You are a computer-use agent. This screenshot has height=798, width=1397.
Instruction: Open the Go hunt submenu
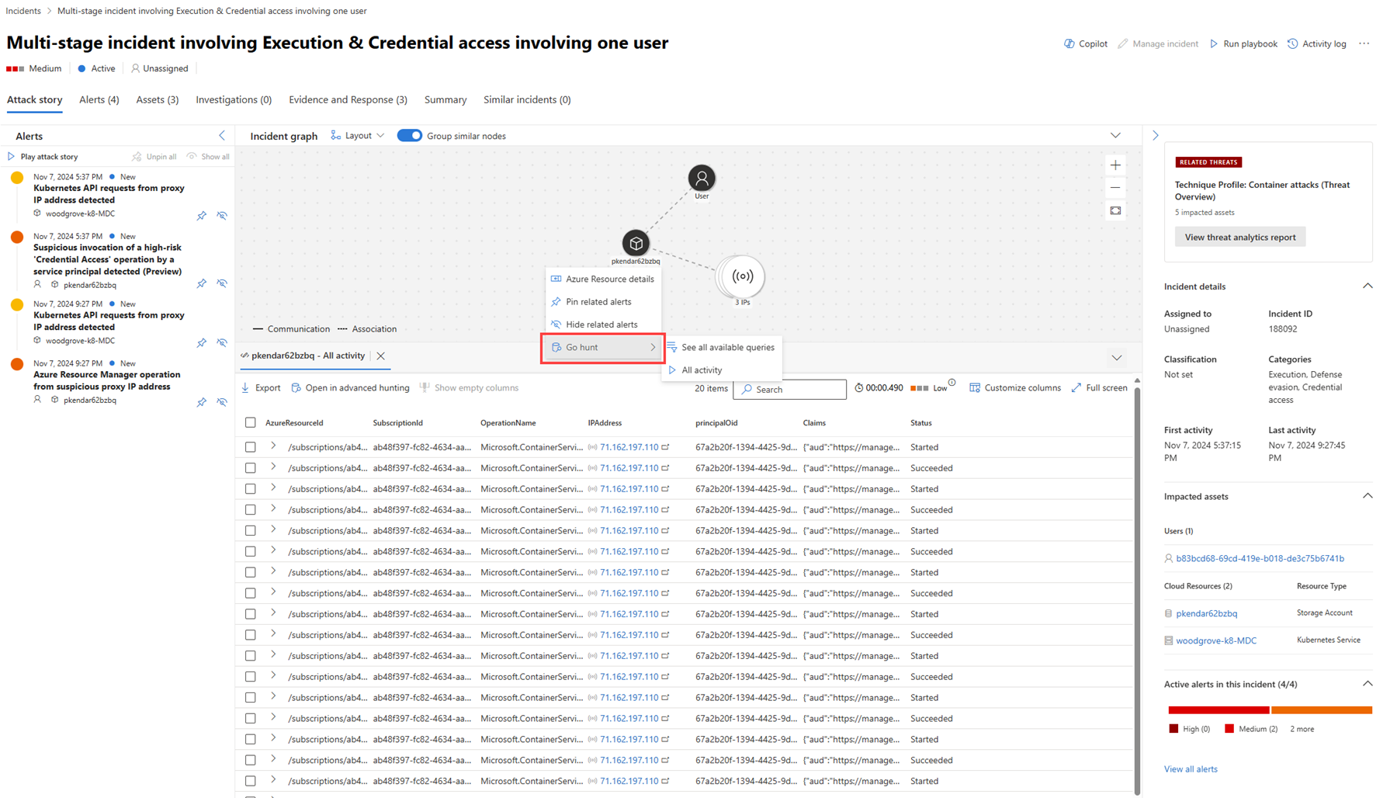coord(603,348)
